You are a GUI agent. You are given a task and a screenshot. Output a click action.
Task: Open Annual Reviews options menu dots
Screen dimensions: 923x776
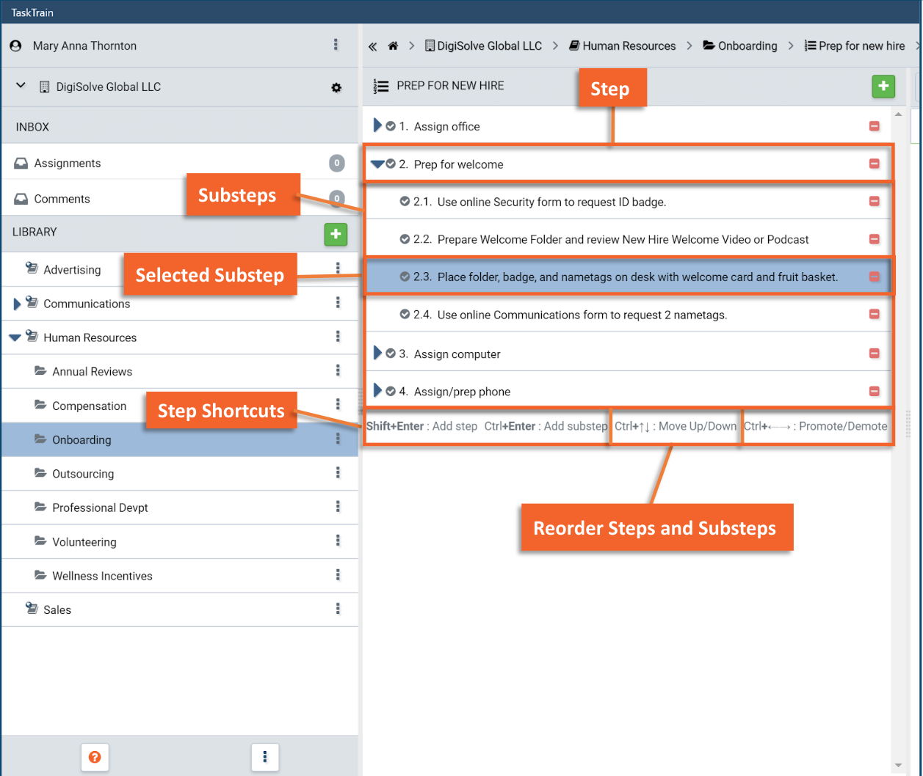(x=338, y=370)
